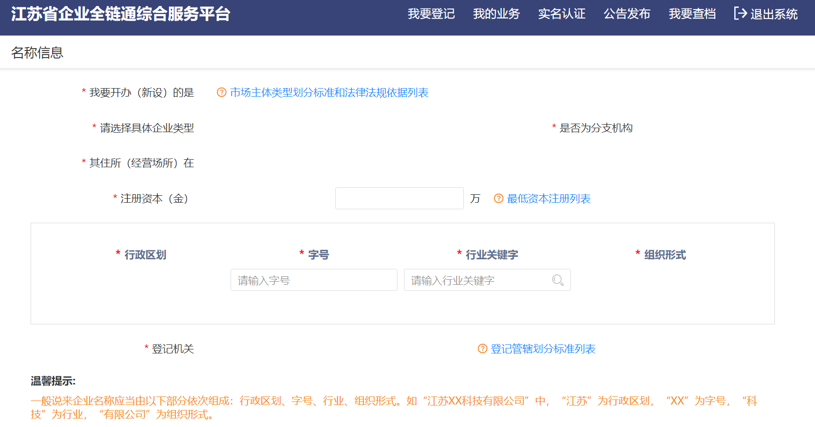Screen dimensions: 815x427
Task: Click help icon beside 最低资本注册列表
Action: (x=498, y=199)
